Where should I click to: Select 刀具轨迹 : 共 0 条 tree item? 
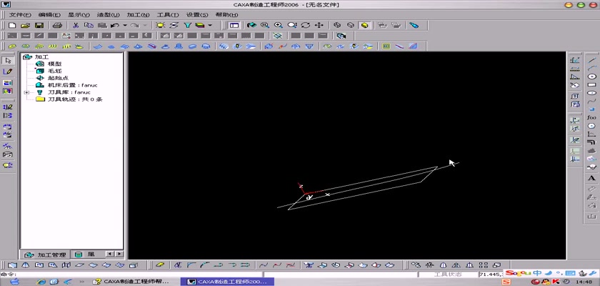click(74, 99)
